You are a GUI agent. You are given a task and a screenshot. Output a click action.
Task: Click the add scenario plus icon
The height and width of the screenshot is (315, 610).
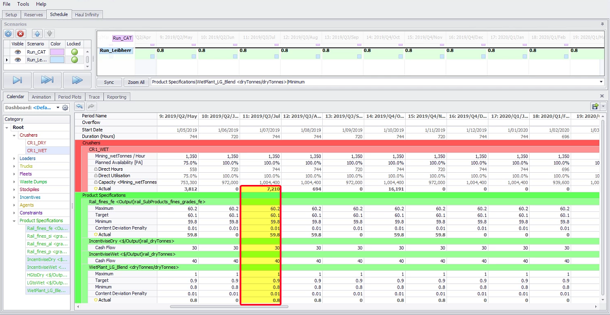[9, 34]
